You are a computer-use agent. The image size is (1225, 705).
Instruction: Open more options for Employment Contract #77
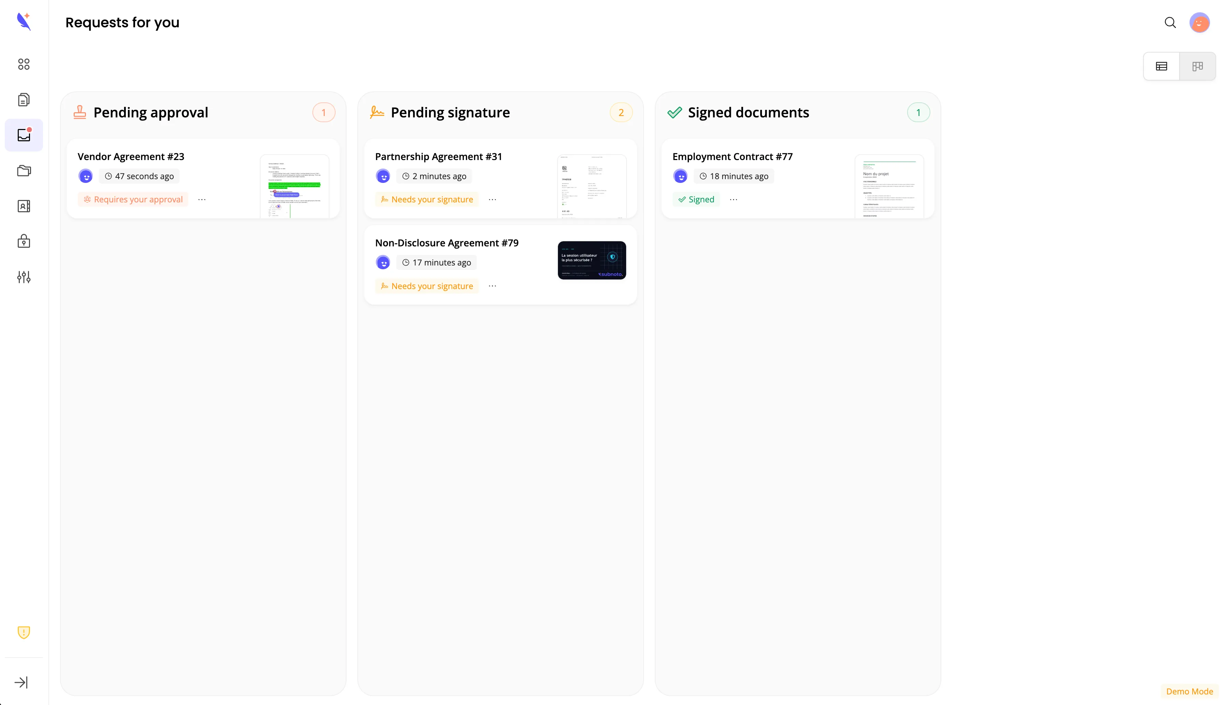pyautogui.click(x=734, y=200)
